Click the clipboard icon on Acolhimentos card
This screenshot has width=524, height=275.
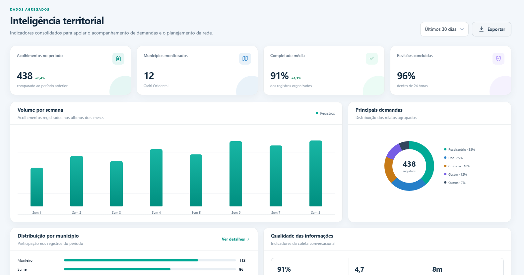[x=118, y=59]
